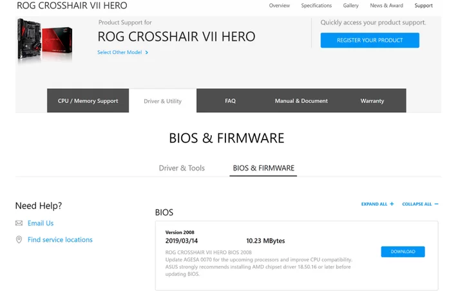Click the 10.23 MBytes file size
Viewport: 458px width, 294px height.
click(265, 241)
